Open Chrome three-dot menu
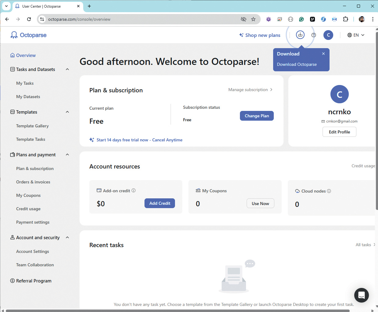The height and width of the screenshot is (312, 378). (x=373, y=19)
